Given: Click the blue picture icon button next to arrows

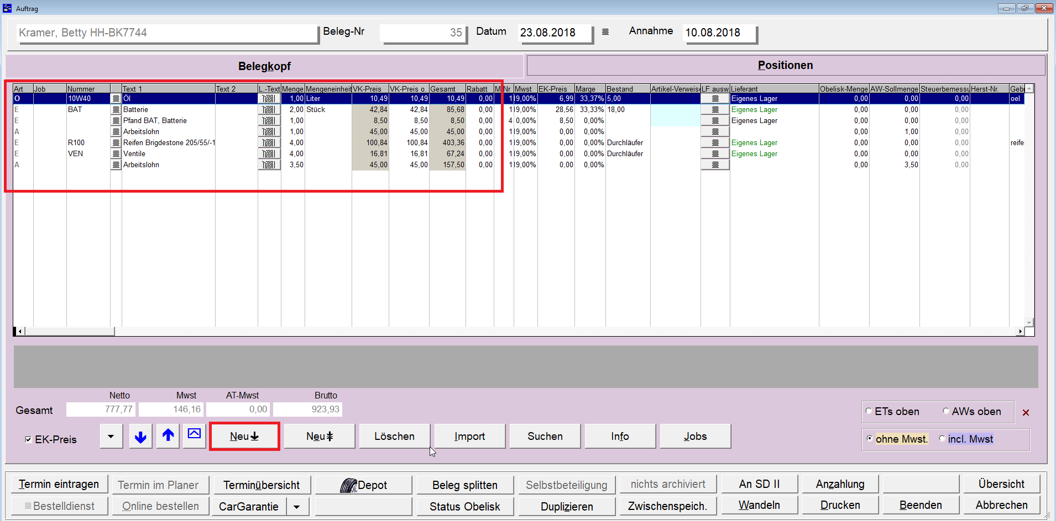Looking at the screenshot, I should coord(194,437).
